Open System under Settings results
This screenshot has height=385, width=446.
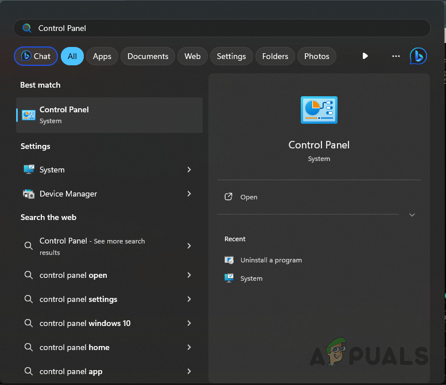point(110,170)
